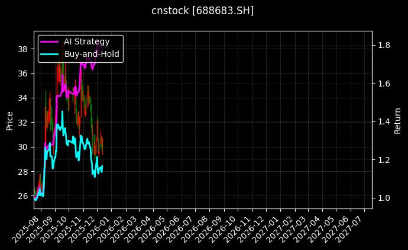Click the 26 price tick label
The height and width of the screenshot is (250, 408).
click(24, 196)
